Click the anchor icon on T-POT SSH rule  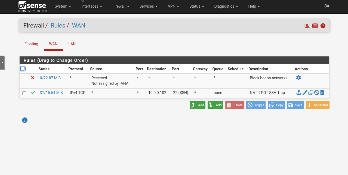point(299,93)
